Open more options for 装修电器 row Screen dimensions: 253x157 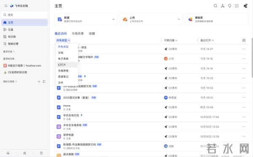tap(244, 136)
